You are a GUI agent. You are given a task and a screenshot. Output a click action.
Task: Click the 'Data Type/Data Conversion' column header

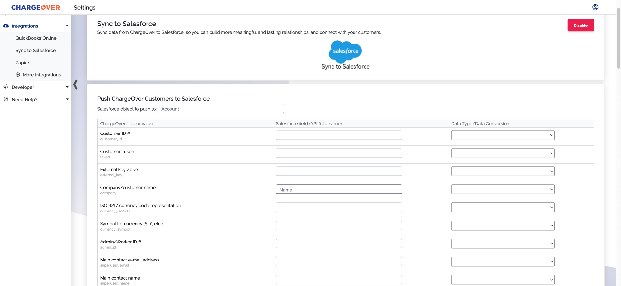pos(480,123)
